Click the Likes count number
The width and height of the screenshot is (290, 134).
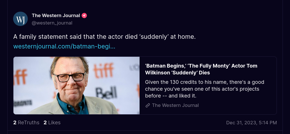pyautogui.click(x=45, y=123)
